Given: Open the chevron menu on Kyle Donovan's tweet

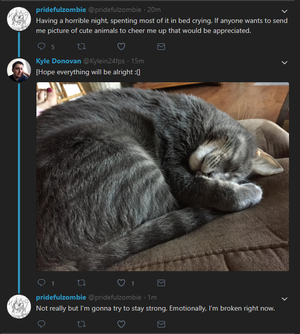Looking at the screenshot, I should 285,63.
